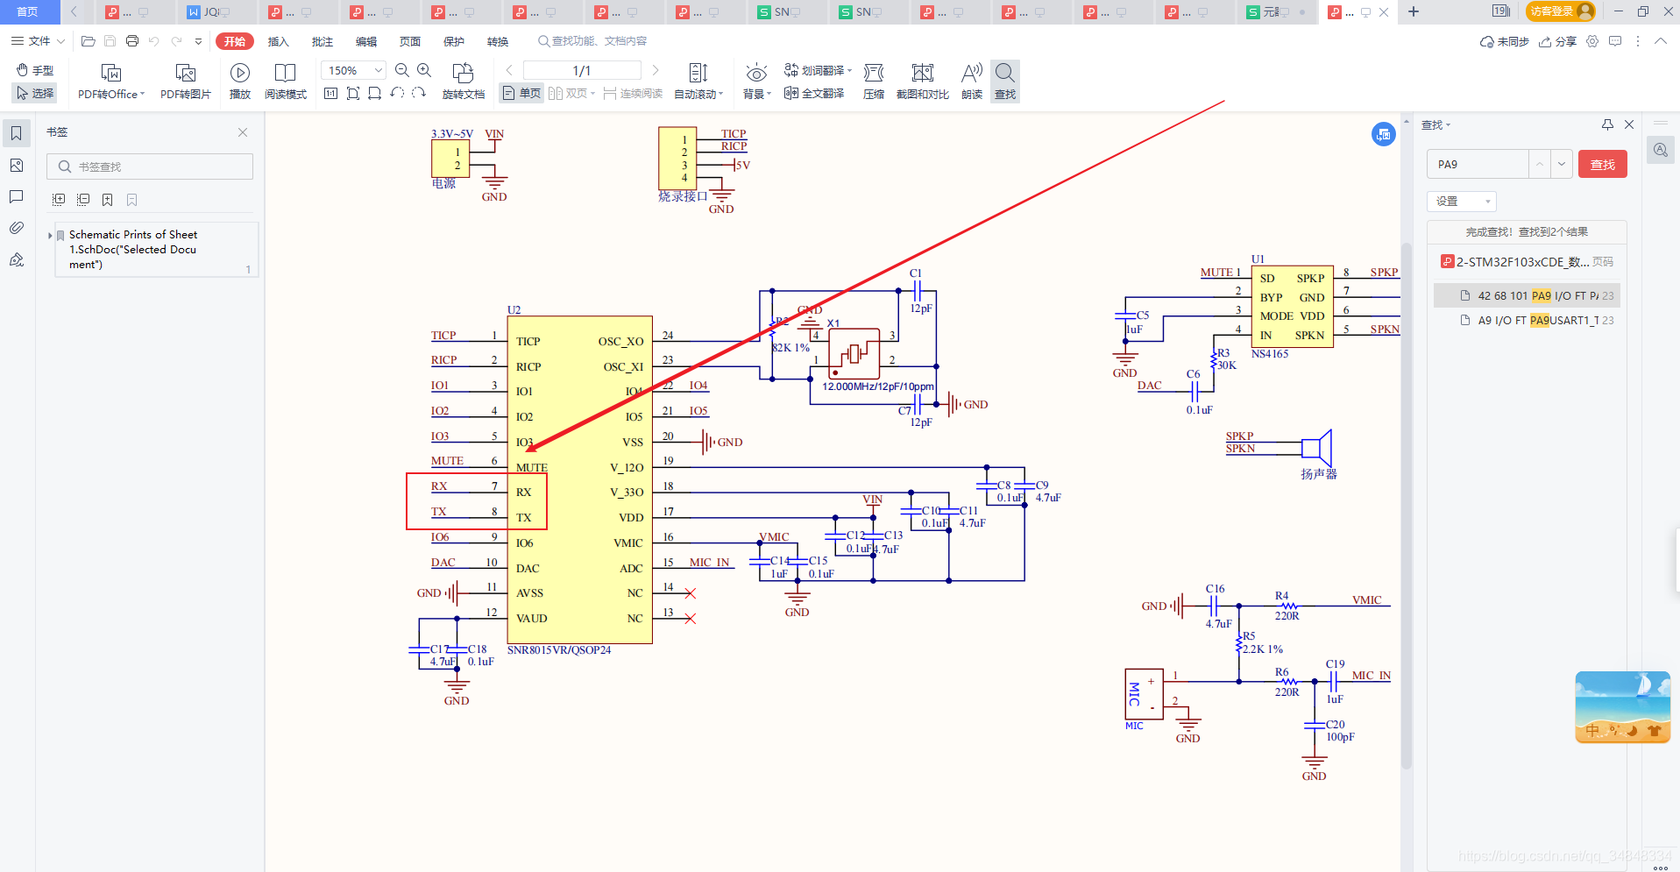Open the comments sidebar icon

(17, 197)
